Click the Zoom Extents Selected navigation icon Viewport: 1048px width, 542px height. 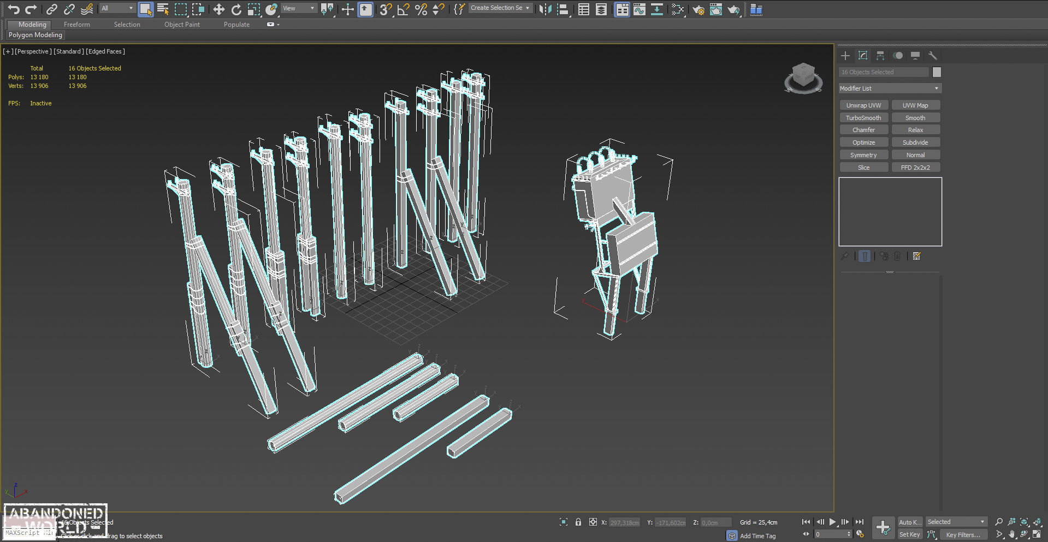tap(1025, 522)
